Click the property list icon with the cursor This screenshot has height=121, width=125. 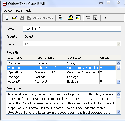click(96, 18)
